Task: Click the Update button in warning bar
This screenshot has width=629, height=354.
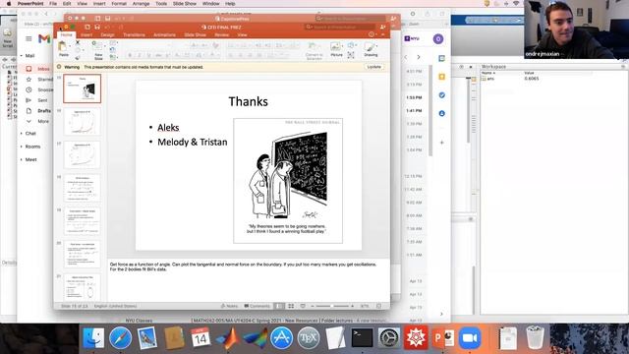Action: tap(373, 67)
